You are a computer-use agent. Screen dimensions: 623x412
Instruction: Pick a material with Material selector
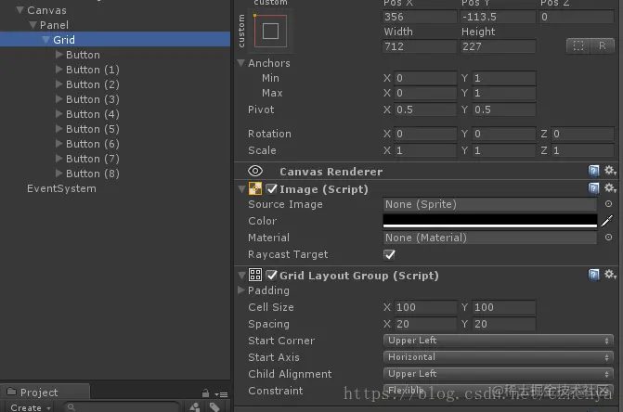pos(608,238)
